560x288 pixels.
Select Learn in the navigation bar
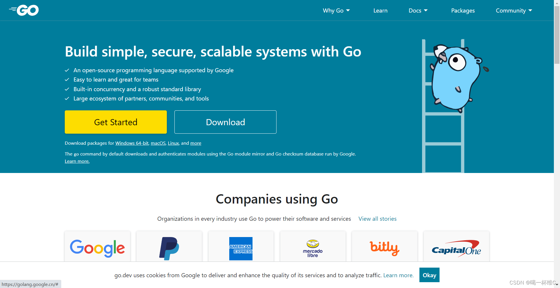point(380,10)
